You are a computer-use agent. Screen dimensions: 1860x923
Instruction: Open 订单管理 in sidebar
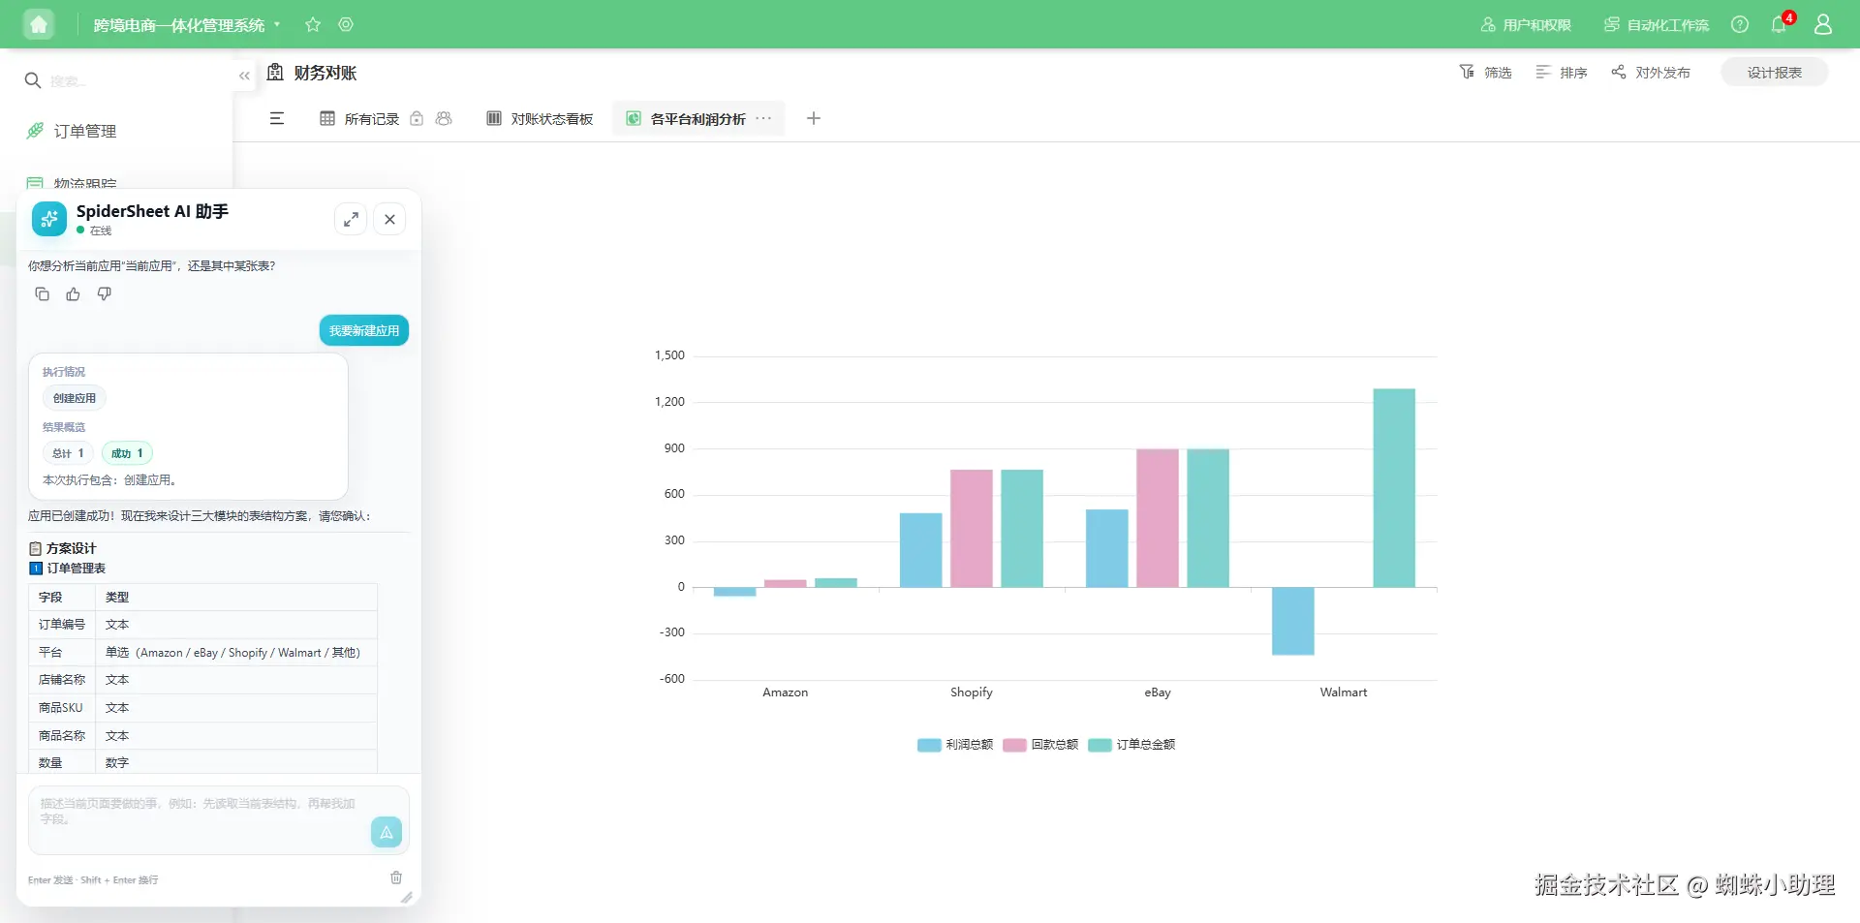85,131
